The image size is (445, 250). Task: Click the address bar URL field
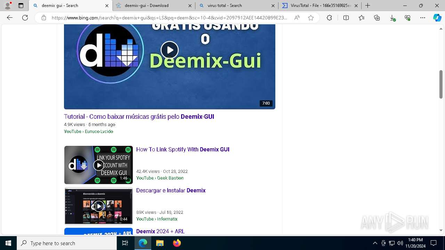pos(170,18)
